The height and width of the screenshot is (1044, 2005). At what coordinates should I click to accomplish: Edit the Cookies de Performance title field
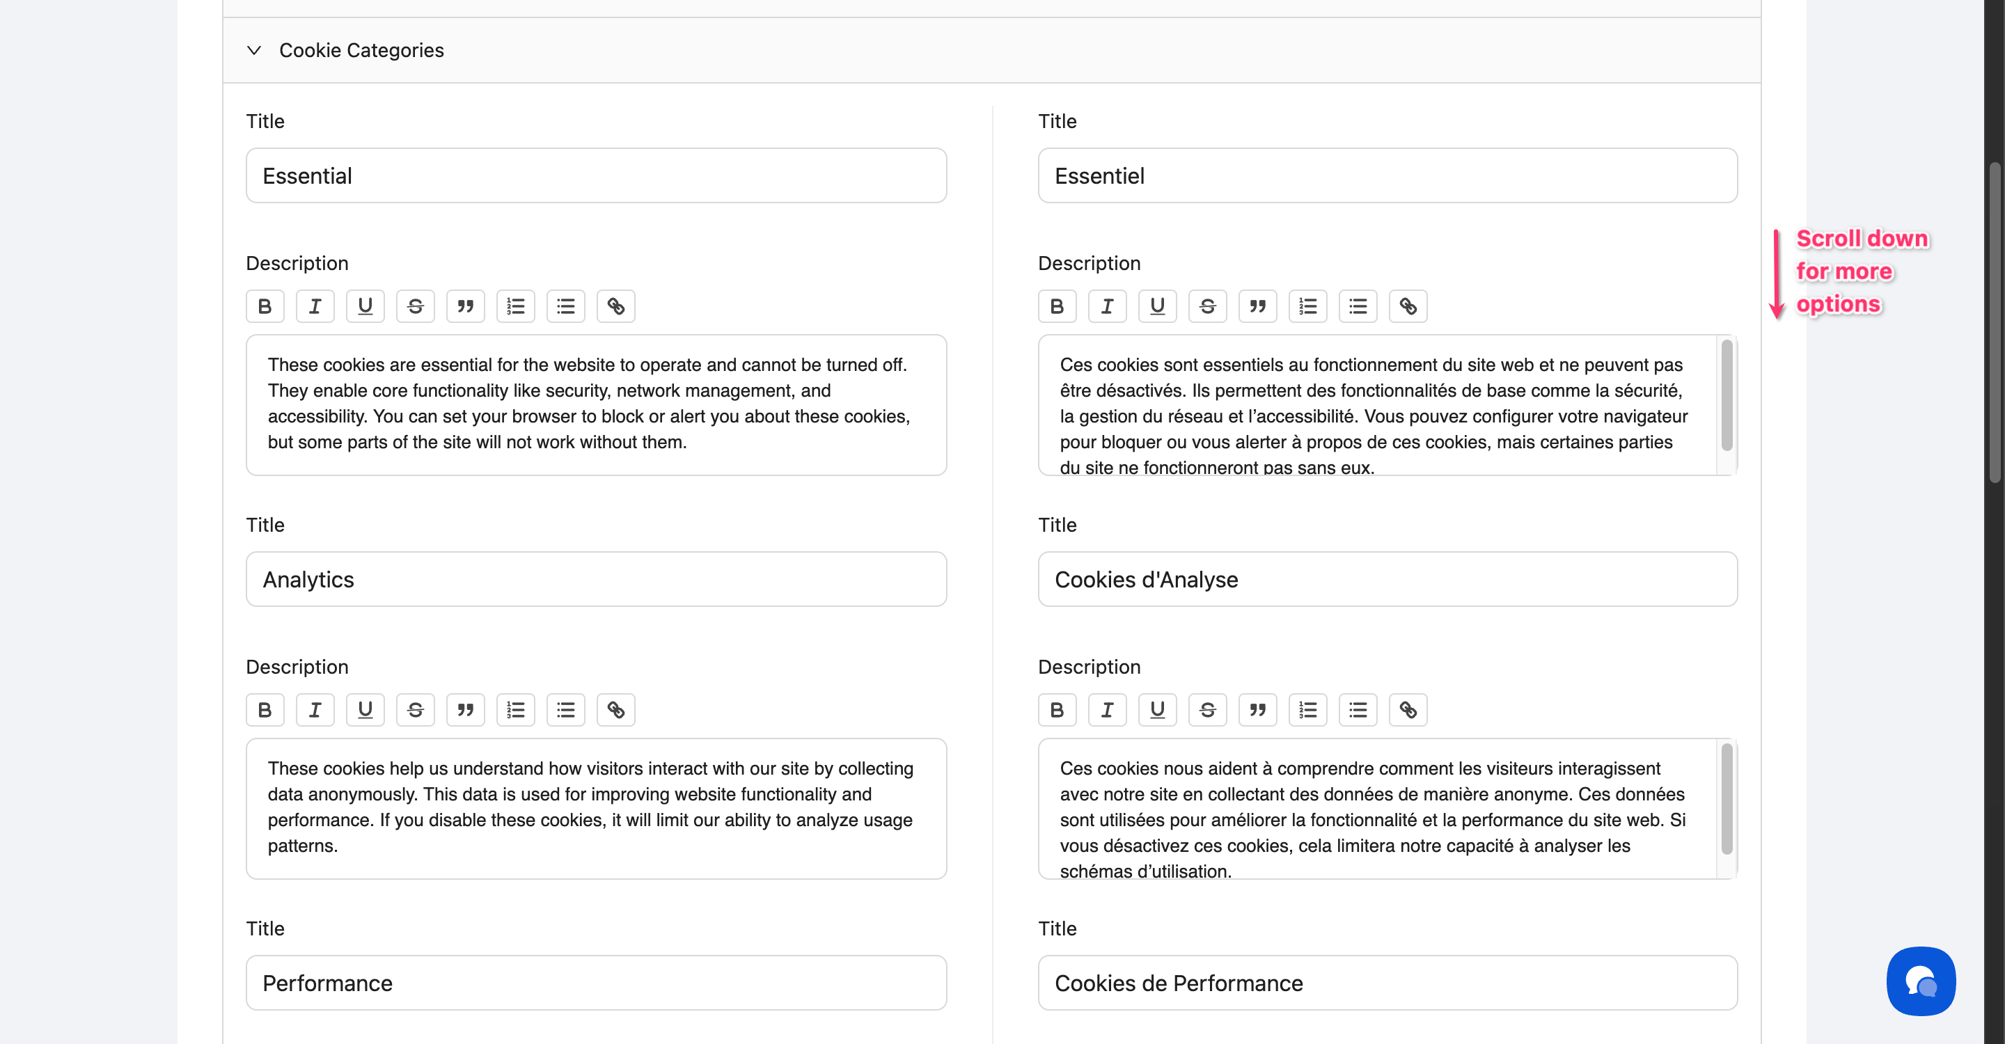[1387, 983]
